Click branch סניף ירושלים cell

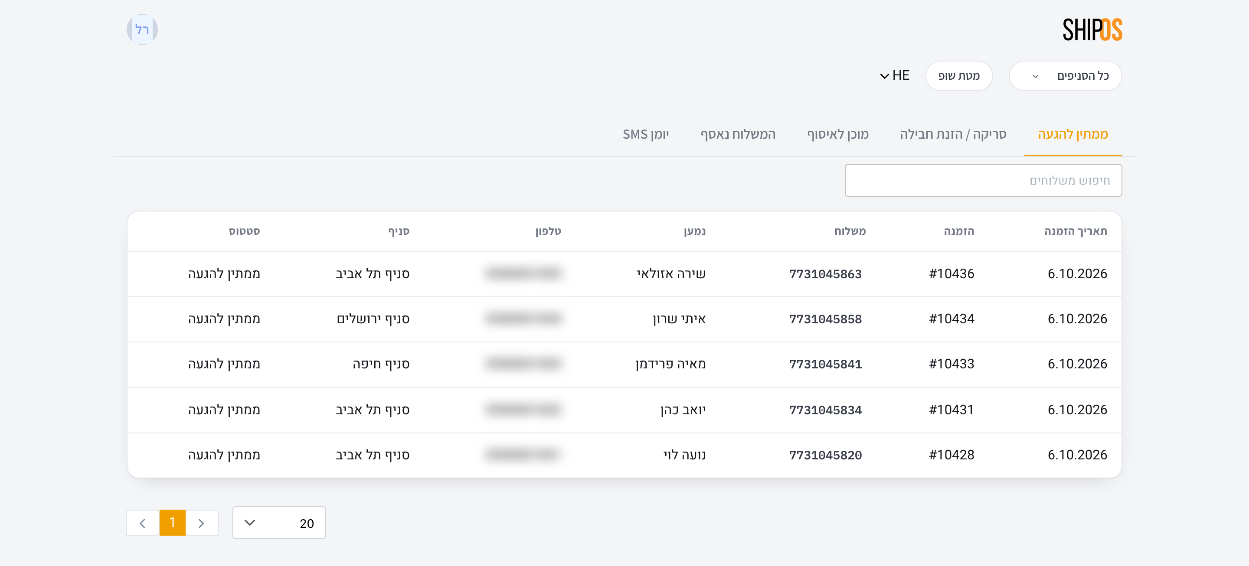point(373,319)
